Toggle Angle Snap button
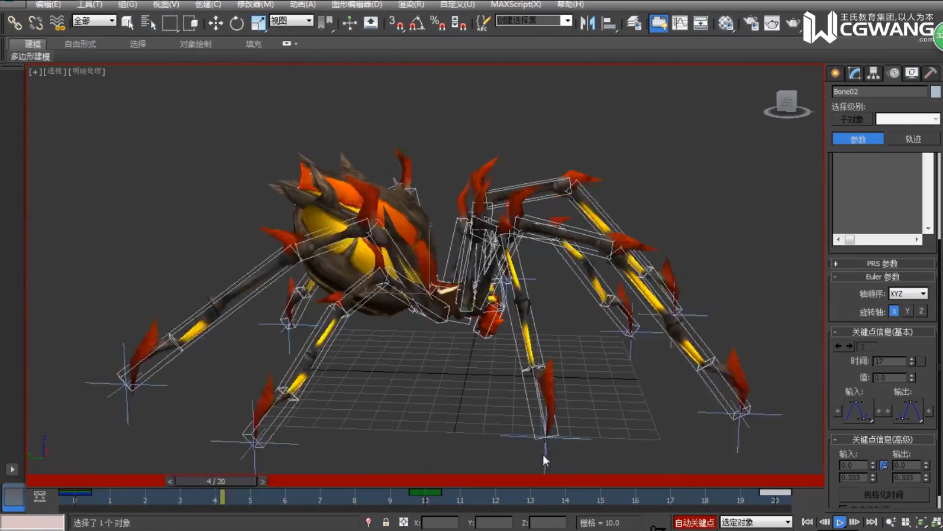This screenshot has width=943, height=531. 416,23
